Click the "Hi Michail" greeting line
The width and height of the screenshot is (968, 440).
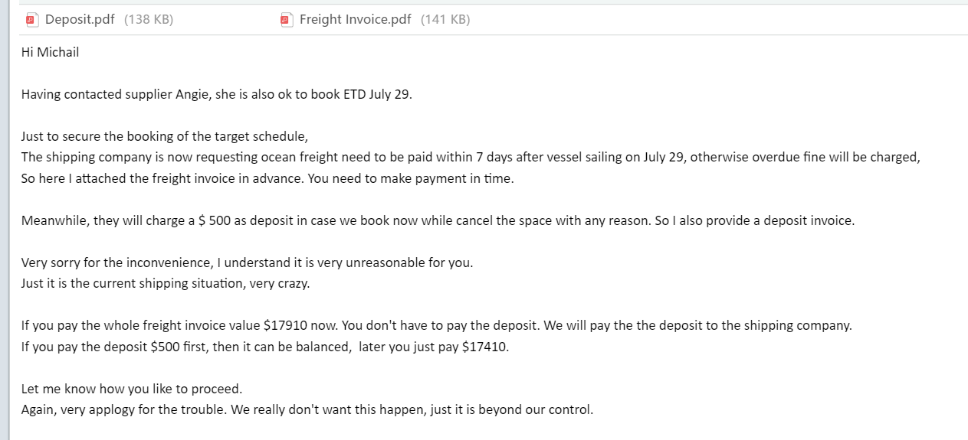coord(50,52)
